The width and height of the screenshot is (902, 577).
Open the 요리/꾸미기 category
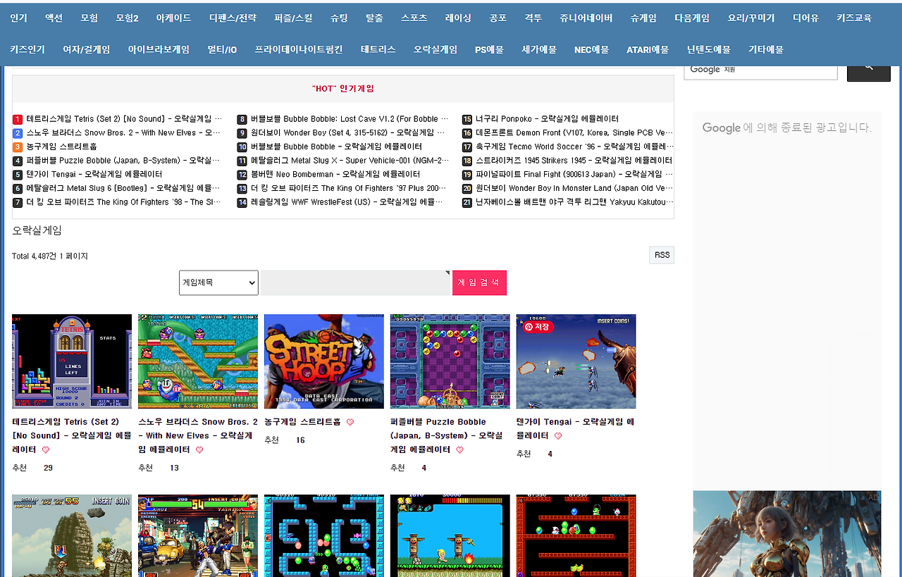tap(751, 18)
